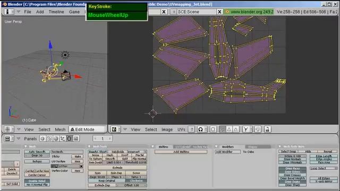
Task: Click the Add Modifier button
Action: pyautogui.click(x=228, y=152)
